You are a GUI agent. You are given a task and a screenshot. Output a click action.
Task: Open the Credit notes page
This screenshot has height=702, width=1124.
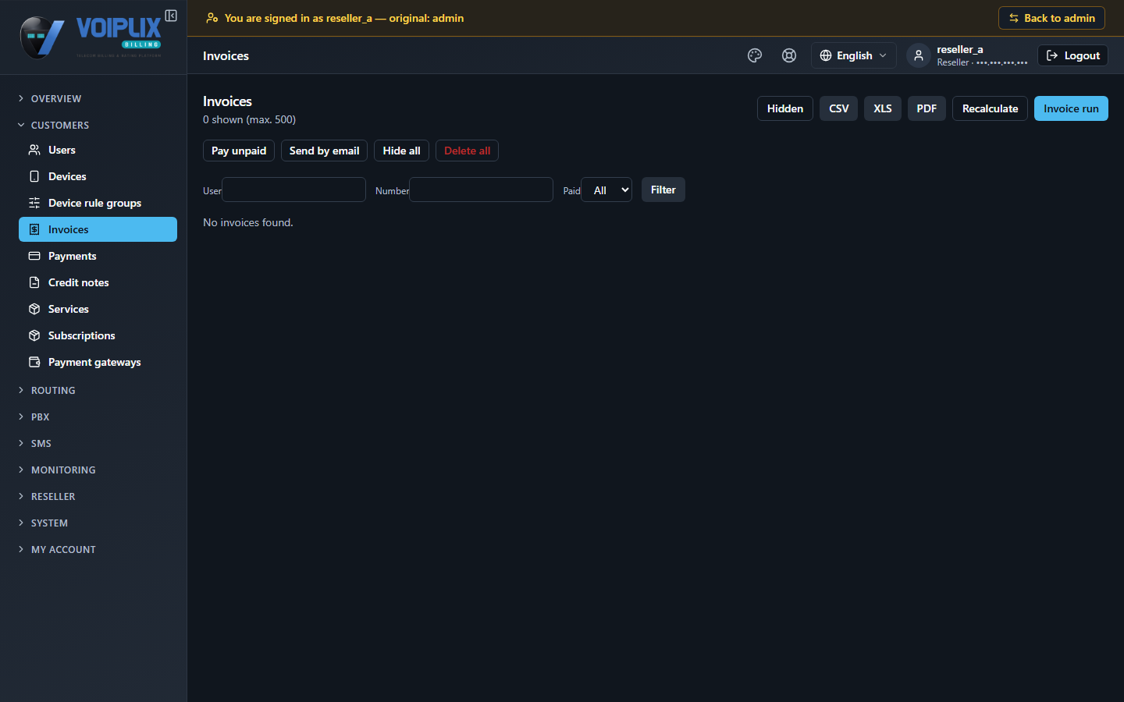98,282
